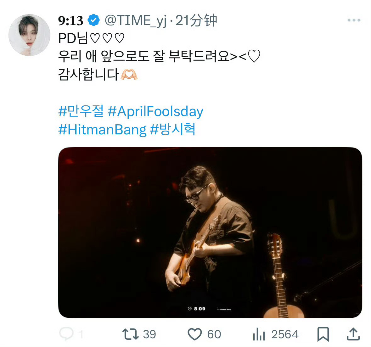Bookmark this tweet
Viewport: 371px width, 347px height.
[x=323, y=334]
